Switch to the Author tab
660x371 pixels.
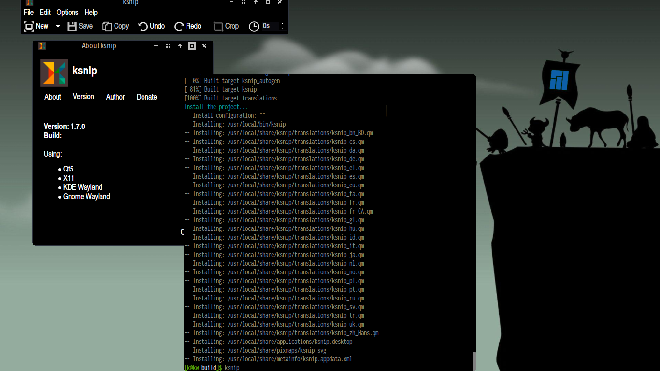tap(115, 97)
